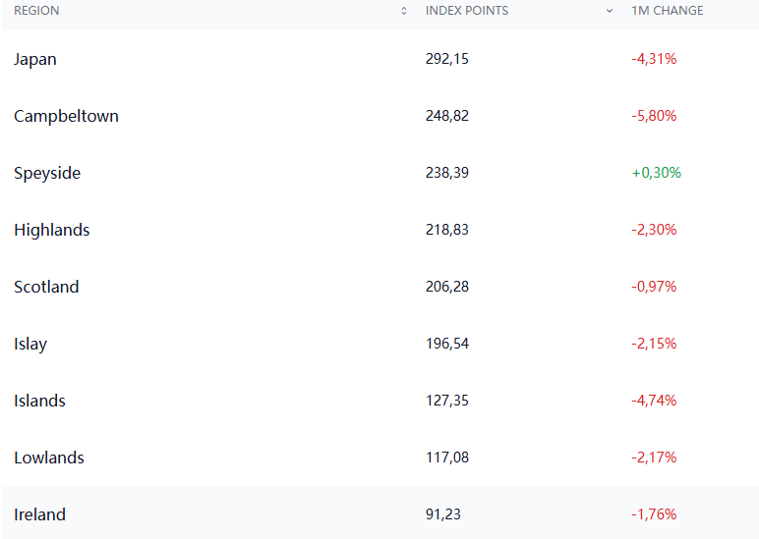Select Islands' -4,74% change value

tap(654, 401)
